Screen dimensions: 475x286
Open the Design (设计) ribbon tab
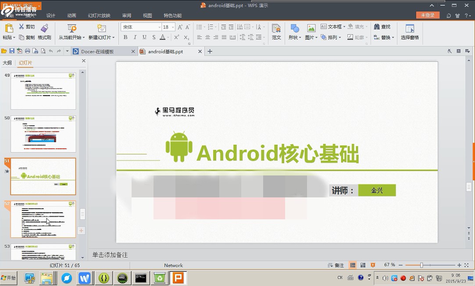(x=50, y=15)
